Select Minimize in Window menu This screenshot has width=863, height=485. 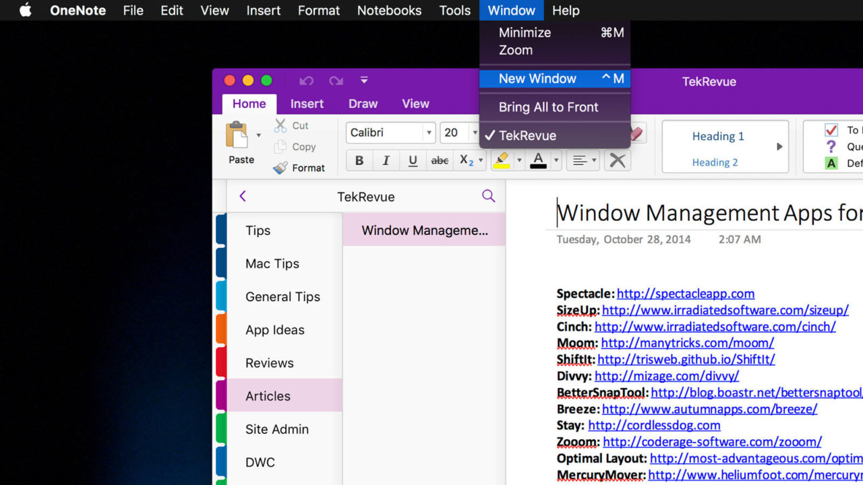pos(555,32)
